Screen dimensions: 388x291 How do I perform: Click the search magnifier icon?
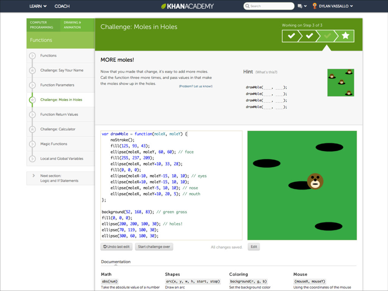[247, 6]
